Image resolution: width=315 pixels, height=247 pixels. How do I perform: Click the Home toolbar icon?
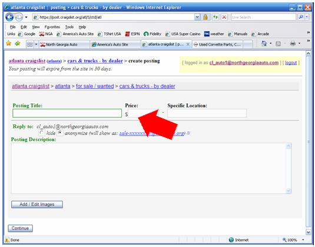coord(264,43)
